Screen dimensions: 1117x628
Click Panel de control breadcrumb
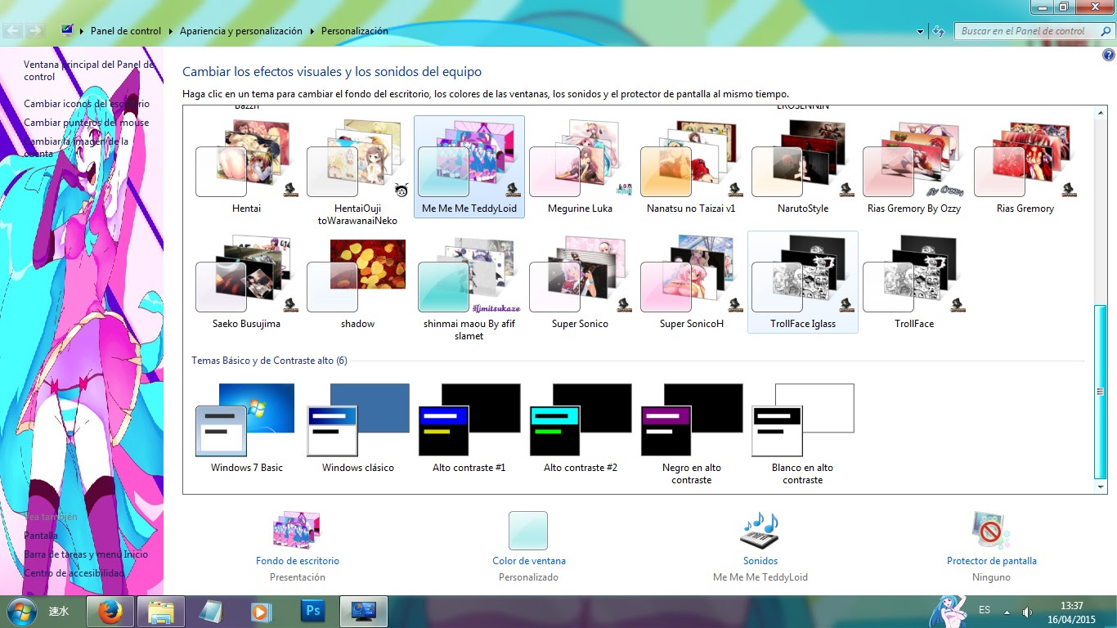click(x=126, y=31)
